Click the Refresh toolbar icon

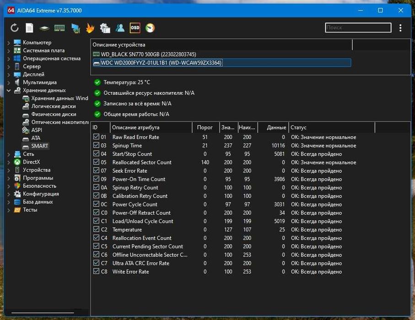[x=15, y=28]
